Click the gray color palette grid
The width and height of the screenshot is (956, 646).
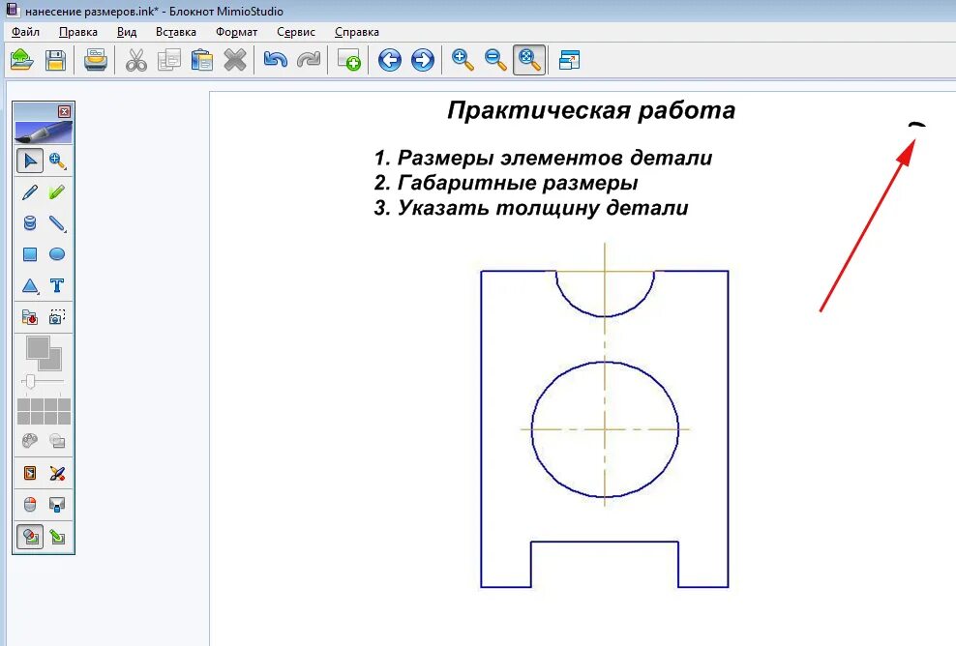(44, 411)
